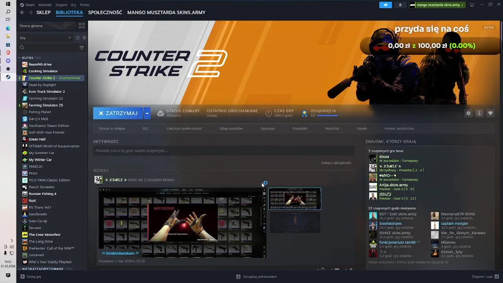The width and height of the screenshot is (503, 283).
Task: Show Counter-Strike 2 game info icon
Action: [479, 113]
